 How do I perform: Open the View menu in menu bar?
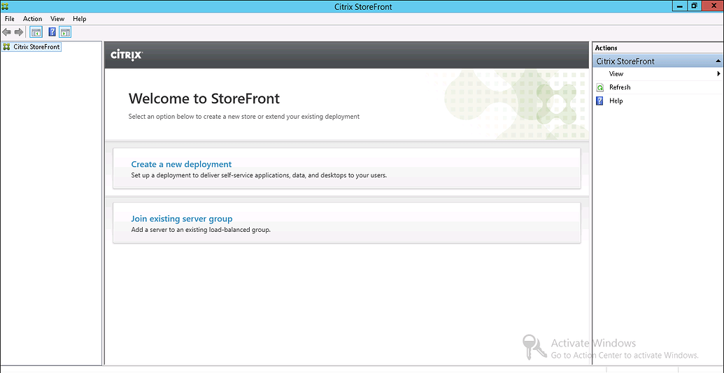coord(57,19)
